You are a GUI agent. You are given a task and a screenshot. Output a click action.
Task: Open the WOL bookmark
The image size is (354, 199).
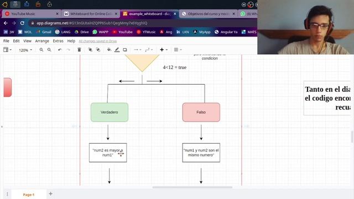[x=25, y=32]
